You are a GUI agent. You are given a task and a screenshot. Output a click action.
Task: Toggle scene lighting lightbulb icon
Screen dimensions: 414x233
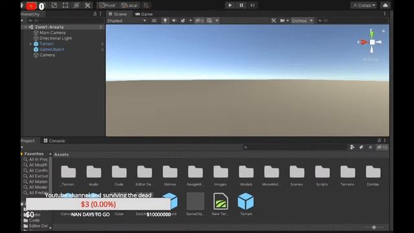pos(165,21)
